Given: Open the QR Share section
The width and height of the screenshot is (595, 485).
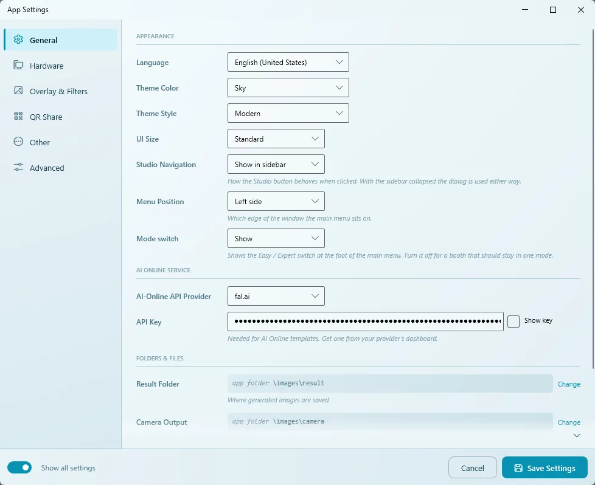Looking at the screenshot, I should tap(61, 117).
